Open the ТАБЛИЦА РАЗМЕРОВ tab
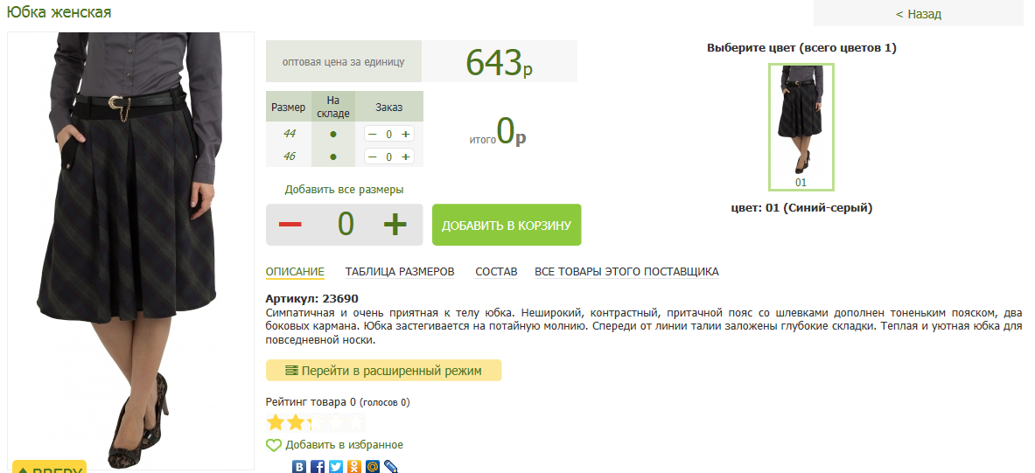The width and height of the screenshot is (1035, 473). point(400,272)
